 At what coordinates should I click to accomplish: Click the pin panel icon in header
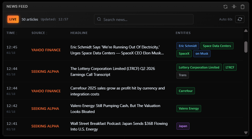point(234,7)
